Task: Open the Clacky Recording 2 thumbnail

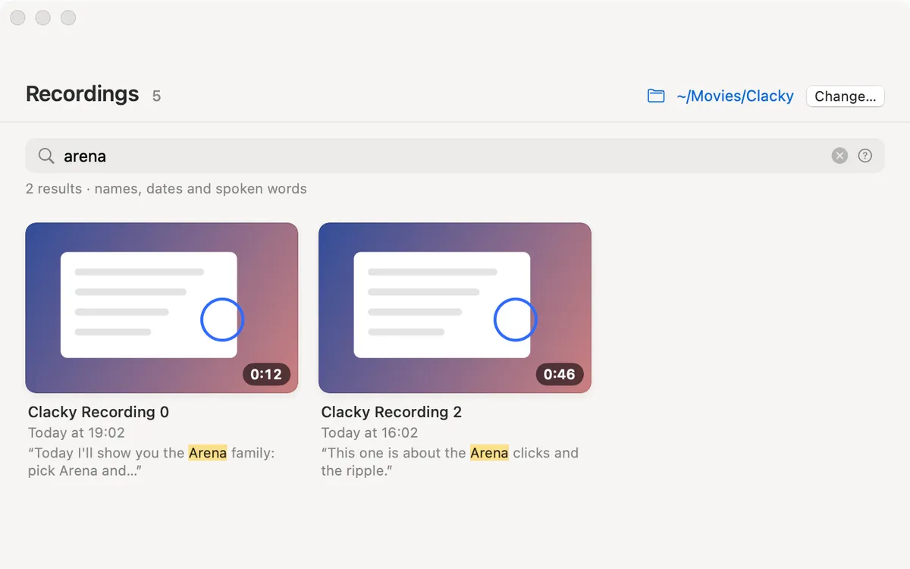Action: (x=455, y=308)
